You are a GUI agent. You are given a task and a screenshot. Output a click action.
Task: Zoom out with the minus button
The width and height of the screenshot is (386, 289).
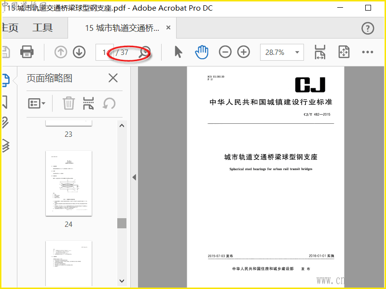(225, 52)
